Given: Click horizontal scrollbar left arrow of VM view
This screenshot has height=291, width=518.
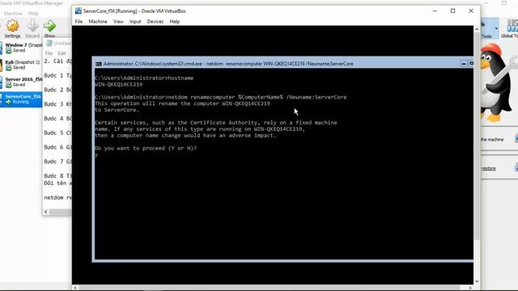Looking at the screenshot, I should click(75, 288).
